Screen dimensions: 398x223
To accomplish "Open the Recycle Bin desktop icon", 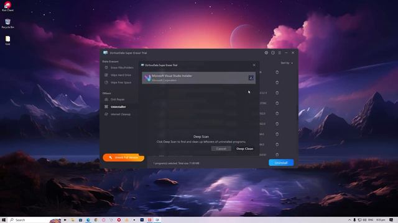I will click(x=7, y=24).
